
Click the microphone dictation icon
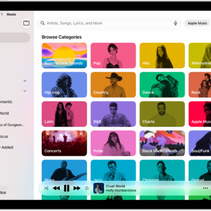point(175,23)
